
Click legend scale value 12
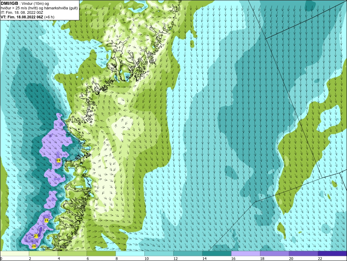coord(176,259)
